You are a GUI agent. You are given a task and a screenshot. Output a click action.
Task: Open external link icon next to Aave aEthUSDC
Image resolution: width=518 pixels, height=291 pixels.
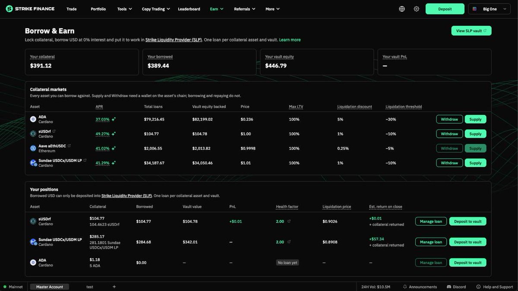point(69,146)
